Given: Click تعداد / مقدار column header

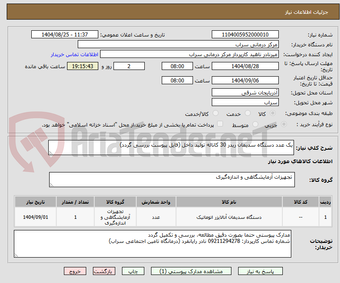Looking at the screenshot, I should 75,202.
